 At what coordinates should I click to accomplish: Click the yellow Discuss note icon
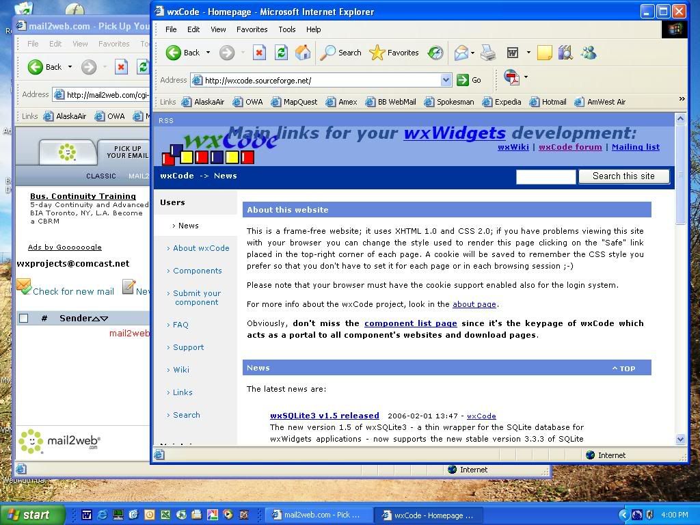pyautogui.click(x=544, y=53)
